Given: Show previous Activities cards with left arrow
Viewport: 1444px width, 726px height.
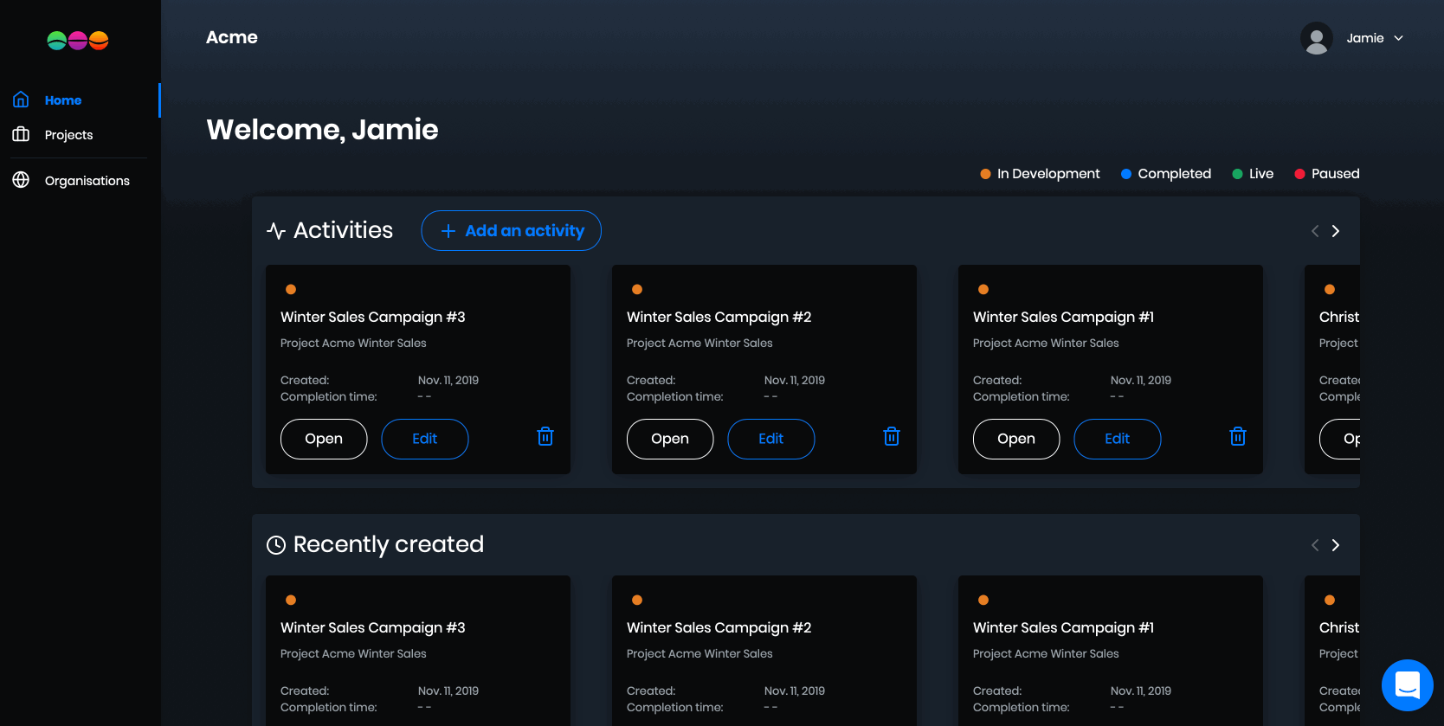Looking at the screenshot, I should coord(1315,231).
